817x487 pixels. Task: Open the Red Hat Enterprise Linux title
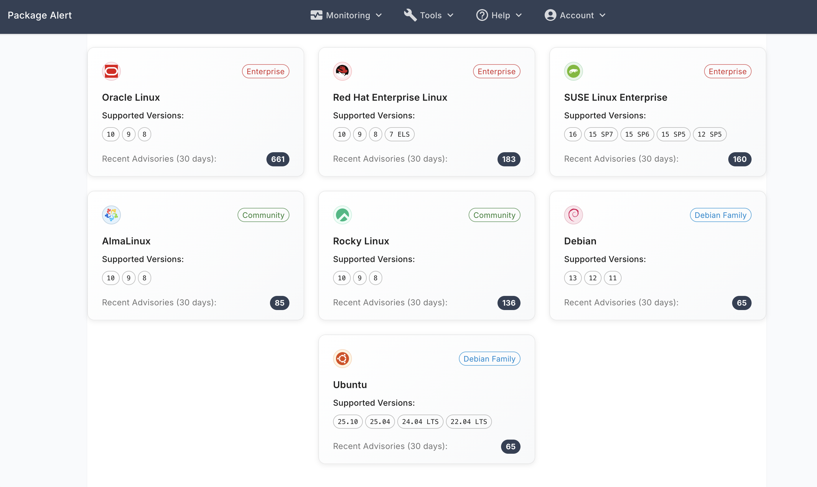[390, 97]
